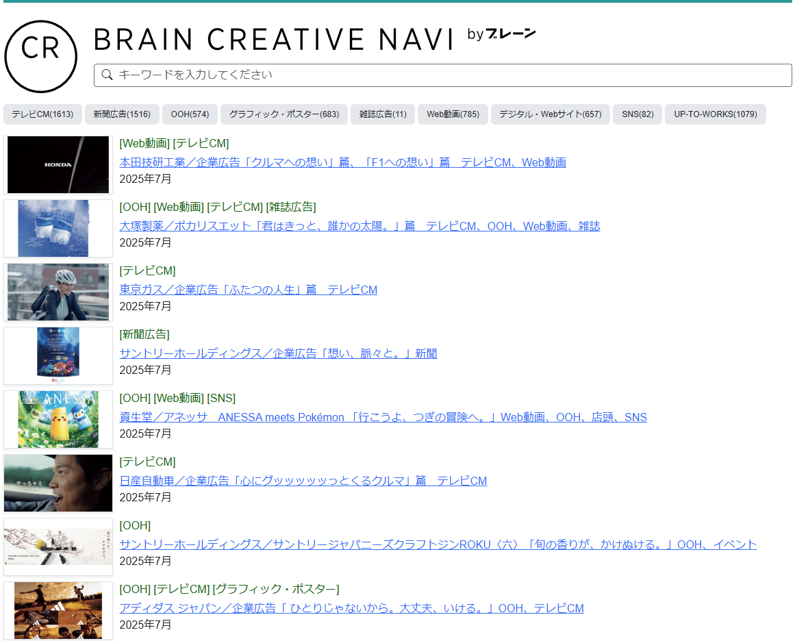Open the BRAIN CREATIVE NAVI title
The image size is (795, 641).
(x=273, y=39)
